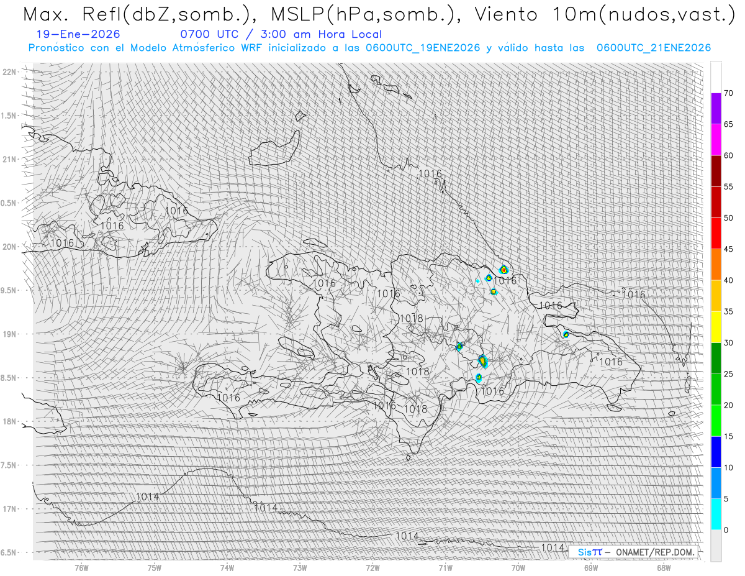This screenshot has width=745, height=576.
Task: Click the date '19-Ene-2026'
Action: click(x=79, y=34)
